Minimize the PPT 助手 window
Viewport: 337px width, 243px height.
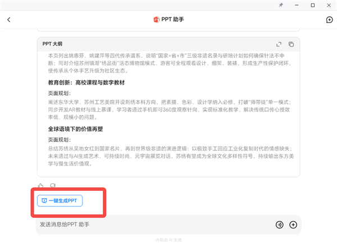[297, 4]
